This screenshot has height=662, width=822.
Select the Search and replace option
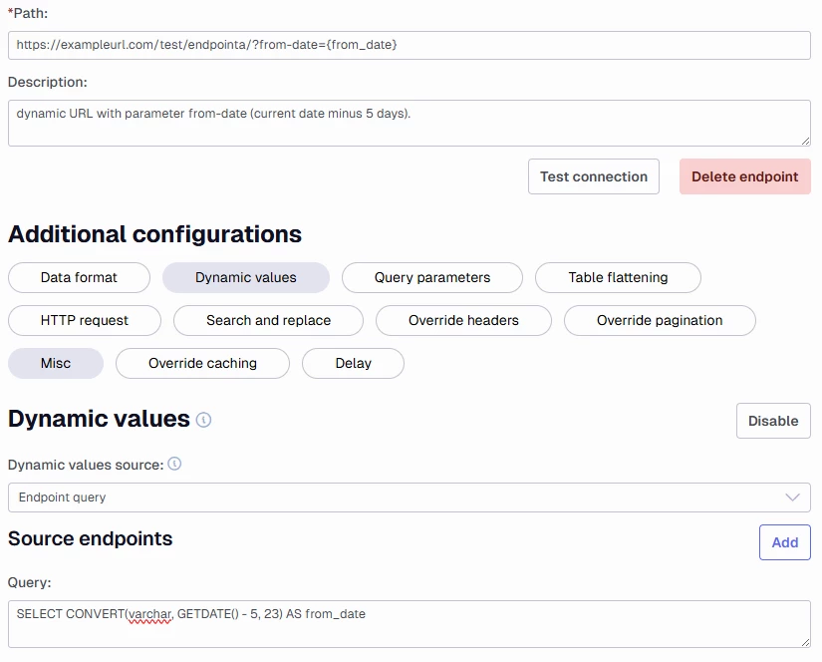click(268, 320)
